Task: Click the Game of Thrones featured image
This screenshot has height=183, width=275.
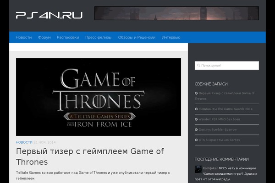Action: pyautogui.click(x=99, y=97)
